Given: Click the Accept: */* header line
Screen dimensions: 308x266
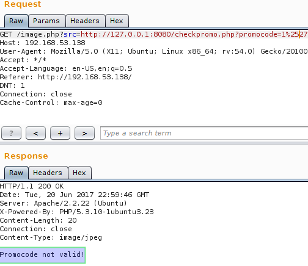Looking at the screenshot, I should (x=23, y=60).
